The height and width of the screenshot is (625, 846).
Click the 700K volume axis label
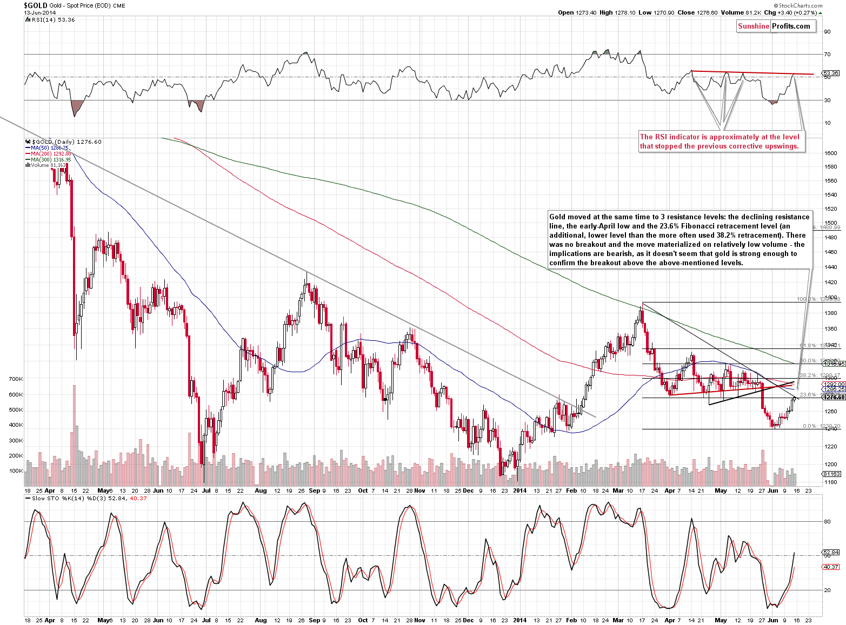[x=16, y=379]
